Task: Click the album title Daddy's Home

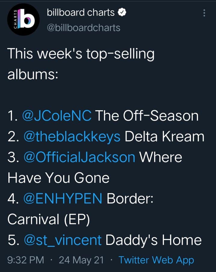Action: pyautogui.click(x=154, y=240)
